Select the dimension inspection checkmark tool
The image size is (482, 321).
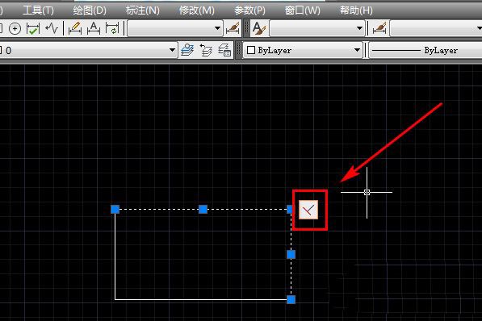33,29
